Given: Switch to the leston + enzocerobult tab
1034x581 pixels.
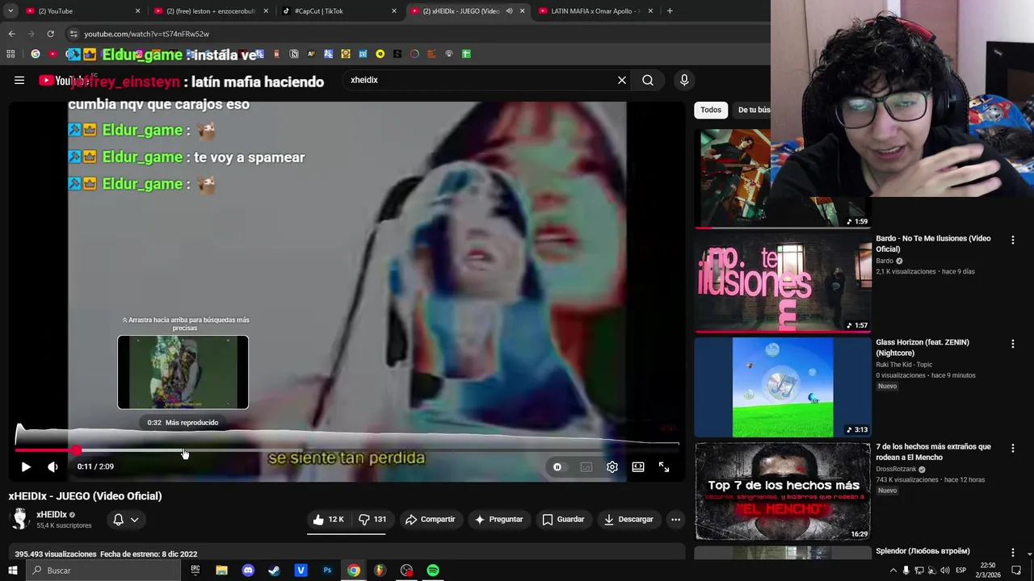Looking at the screenshot, I should (210, 11).
